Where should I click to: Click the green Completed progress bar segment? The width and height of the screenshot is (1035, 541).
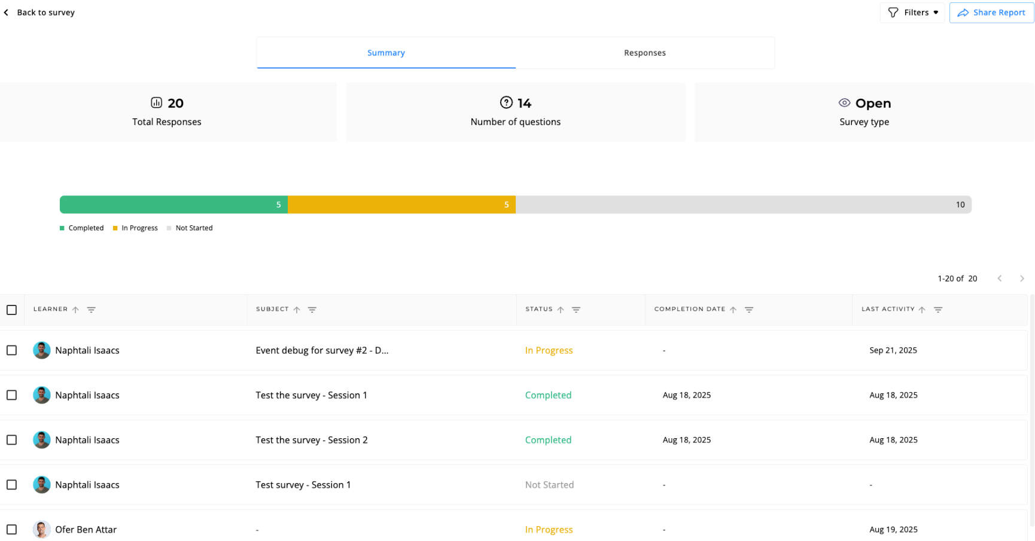click(x=173, y=204)
